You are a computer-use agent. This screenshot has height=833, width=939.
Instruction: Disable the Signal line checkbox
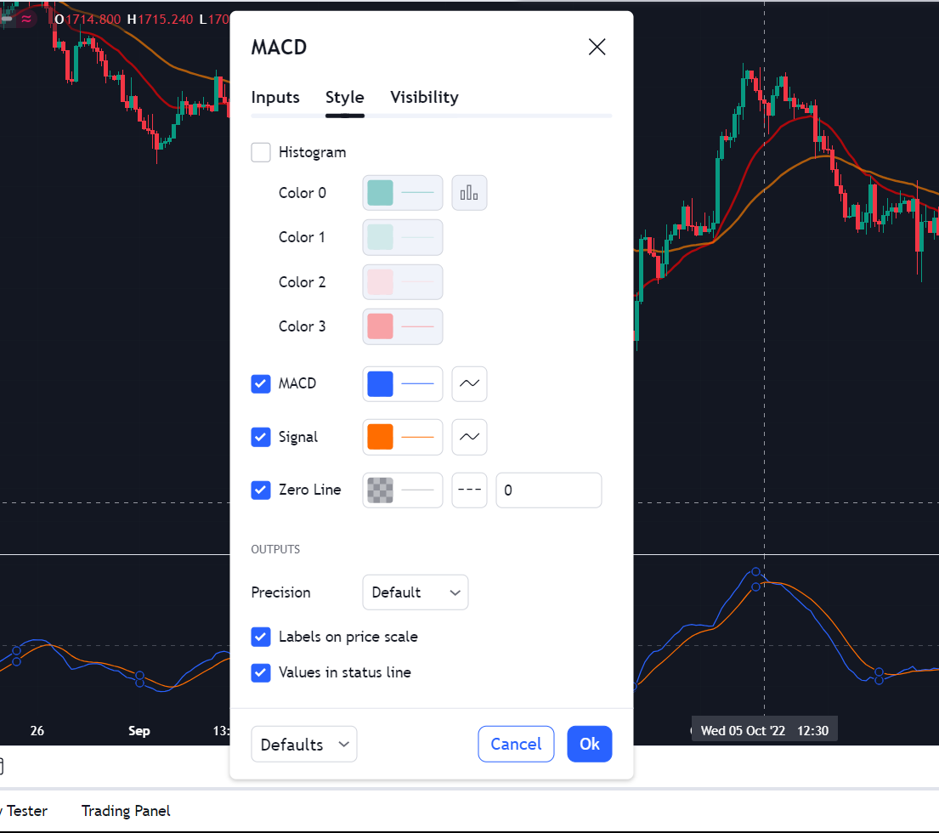pos(261,437)
